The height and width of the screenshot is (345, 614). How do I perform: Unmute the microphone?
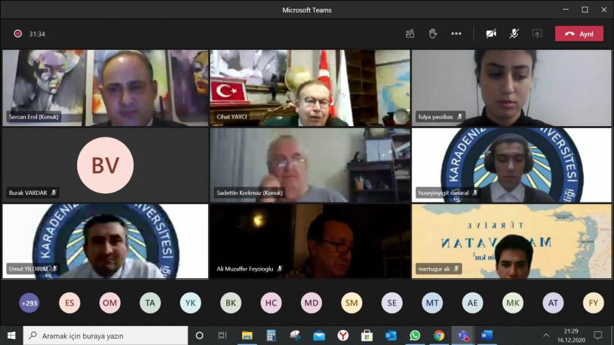coord(514,33)
